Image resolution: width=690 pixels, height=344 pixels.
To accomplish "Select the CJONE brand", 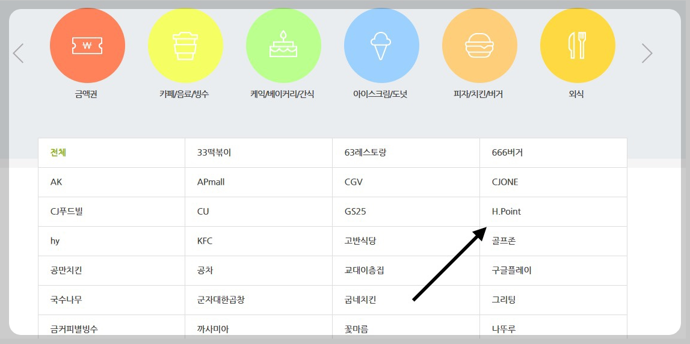I will [x=553, y=182].
